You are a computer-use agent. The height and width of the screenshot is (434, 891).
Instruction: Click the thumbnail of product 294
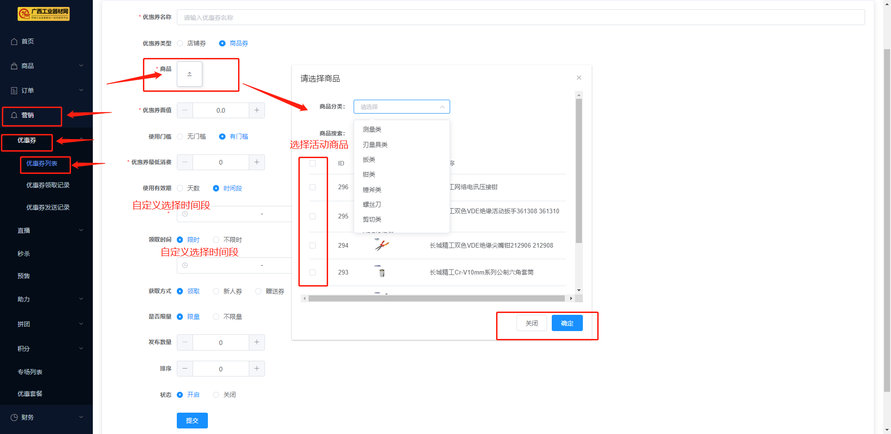point(381,245)
